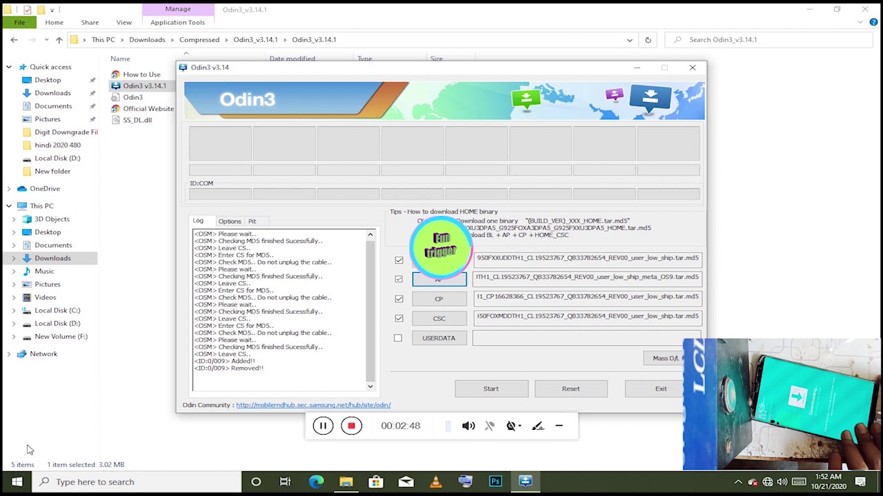Click the Cortana circle icon
The width and height of the screenshot is (883, 496).
pyautogui.click(x=256, y=482)
